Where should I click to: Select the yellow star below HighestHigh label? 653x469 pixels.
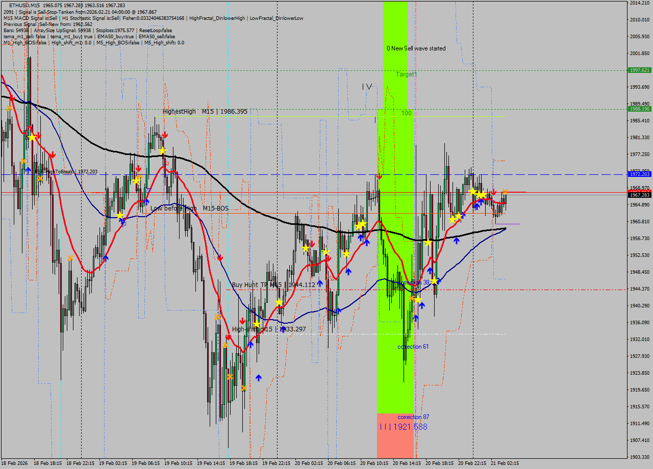pyautogui.click(x=162, y=151)
